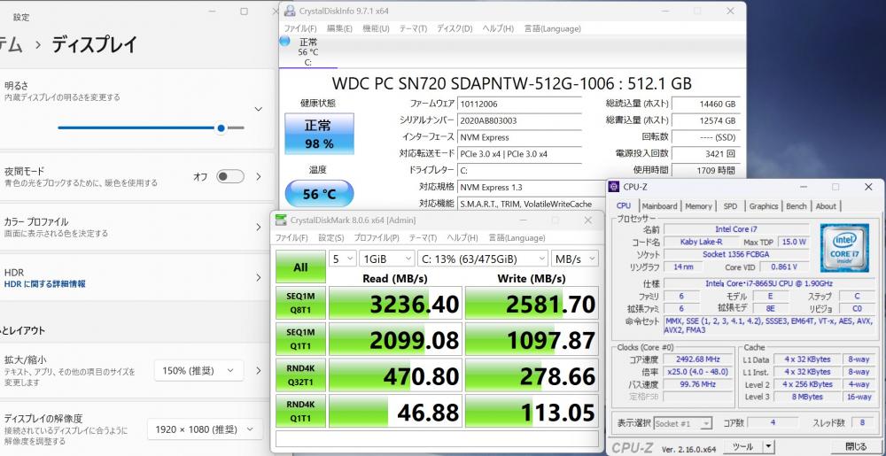Select the power-on count 3421 回 value
Image resolution: width=886 pixels, height=456 pixels.
[x=706, y=153]
